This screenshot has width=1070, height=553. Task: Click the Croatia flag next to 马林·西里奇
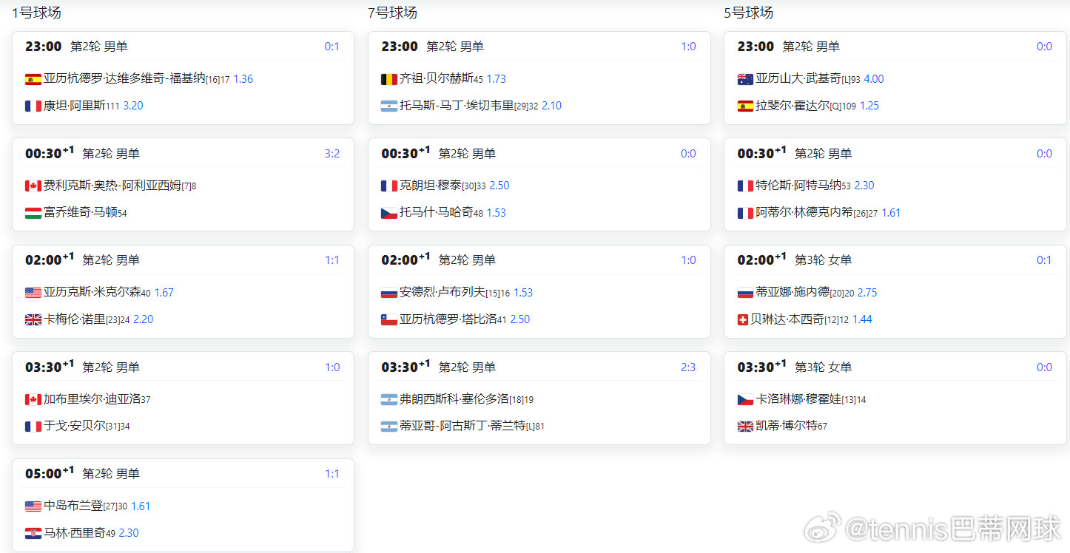(33, 533)
